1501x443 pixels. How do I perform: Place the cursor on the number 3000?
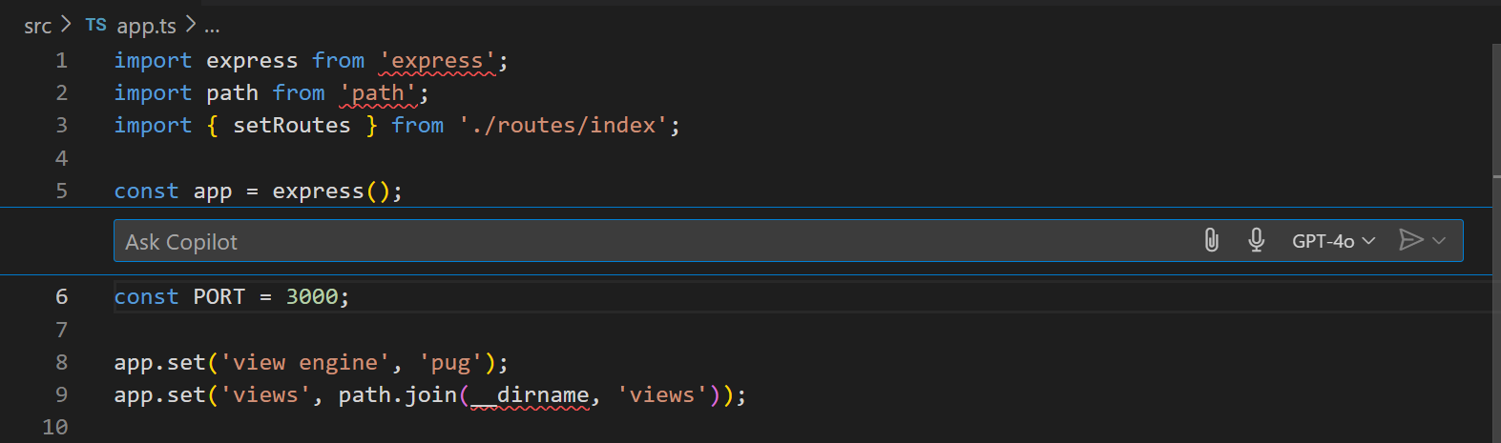(x=312, y=297)
